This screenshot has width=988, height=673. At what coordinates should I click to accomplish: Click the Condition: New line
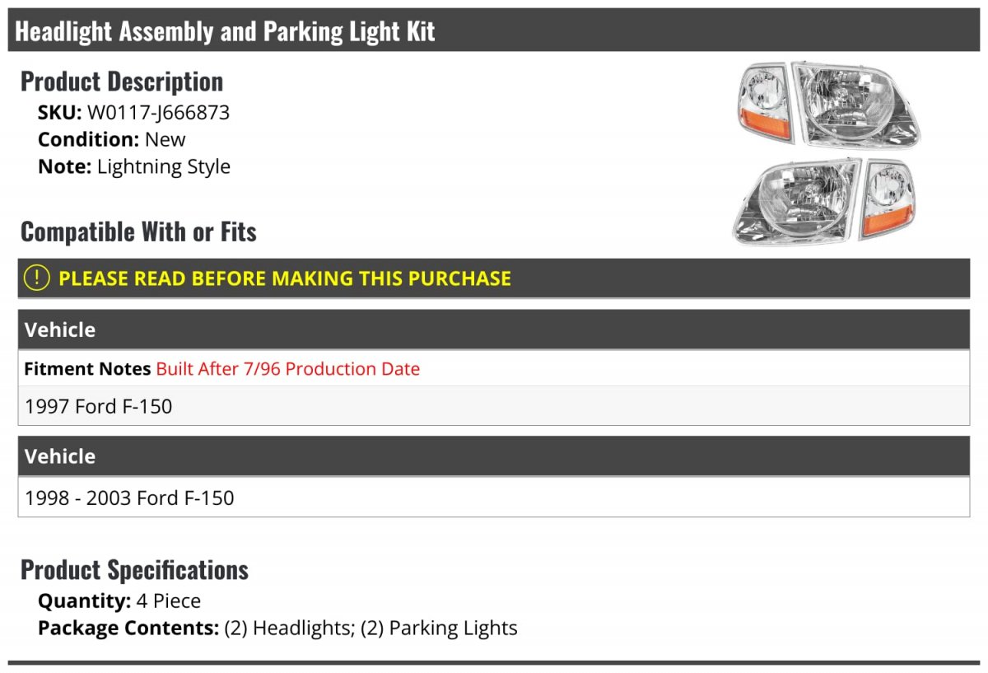pos(112,139)
